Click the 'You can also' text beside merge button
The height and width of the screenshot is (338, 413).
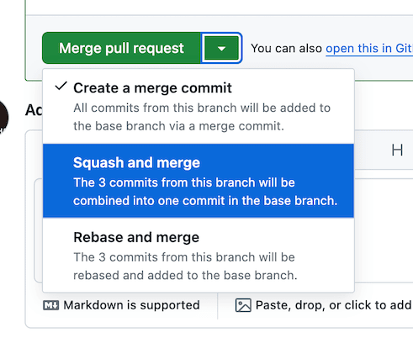[x=286, y=49]
